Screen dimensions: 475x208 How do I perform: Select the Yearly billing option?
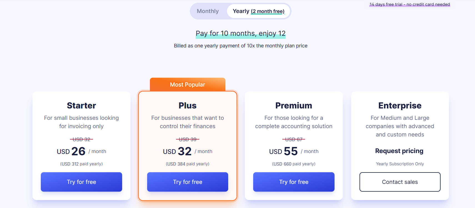pos(258,11)
